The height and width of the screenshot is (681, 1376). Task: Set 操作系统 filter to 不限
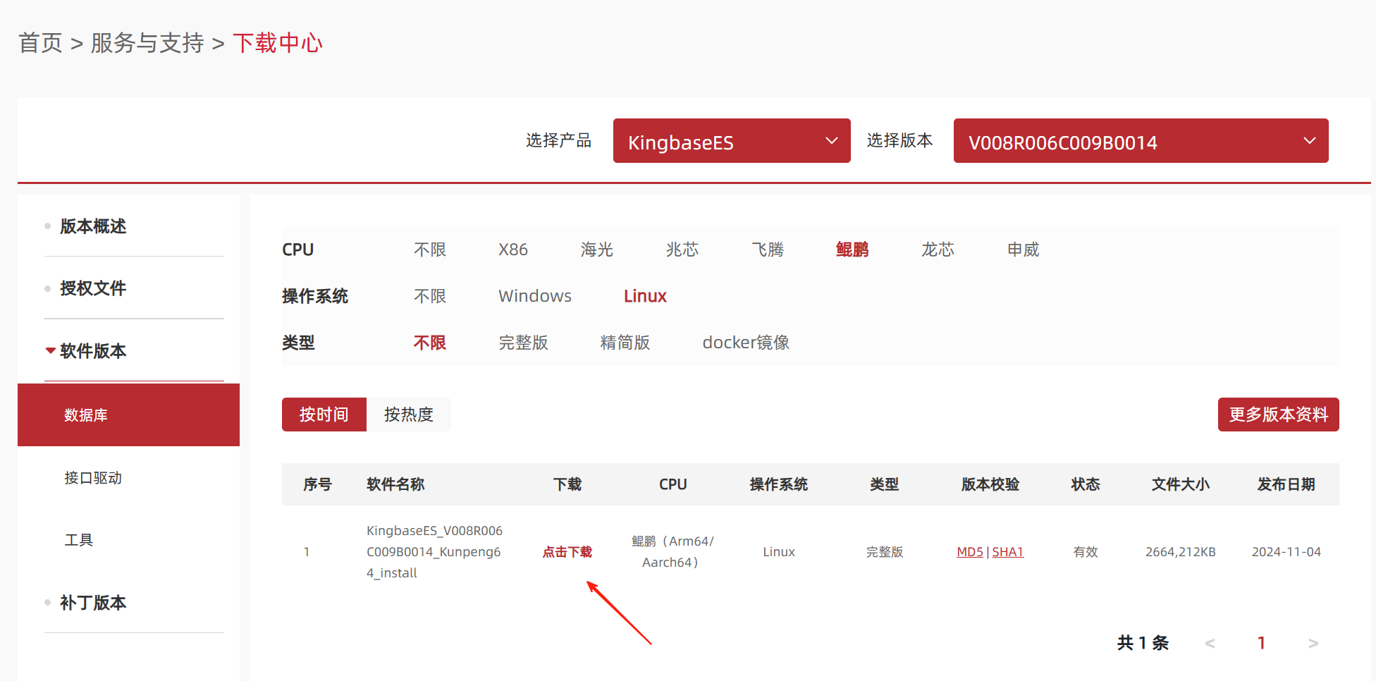[x=430, y=296]
